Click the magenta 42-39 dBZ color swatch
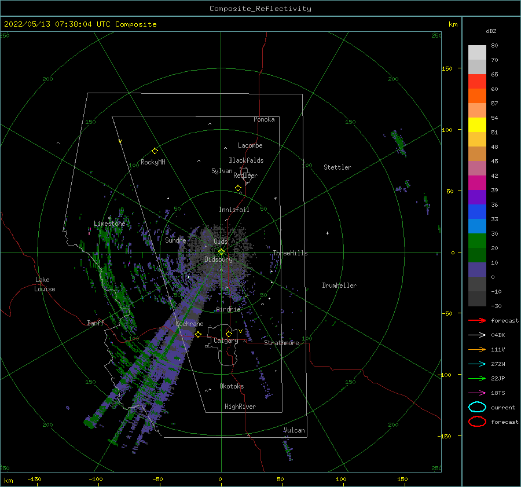521x487 pixels. (477, 183)
